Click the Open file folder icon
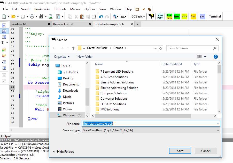The height and width of the screenshot is (163, 233). [13, 16]
